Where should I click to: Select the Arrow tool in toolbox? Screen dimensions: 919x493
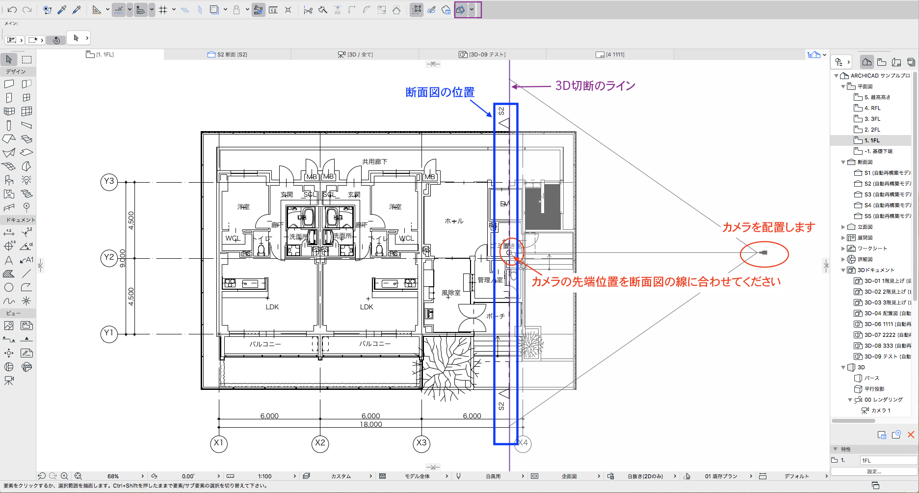point(9,59)
